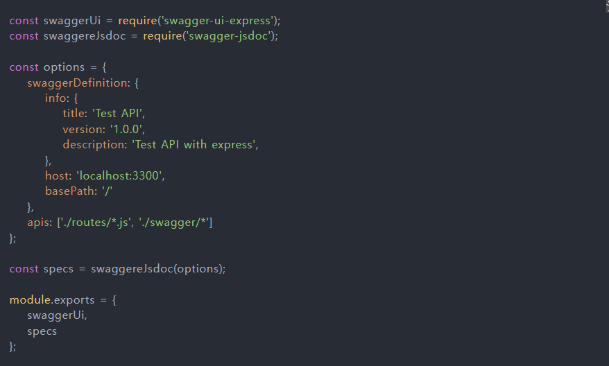Screen dimensions: 609x366
Task: Click options in the const options declaration
Action: click(x=64, y=67)
